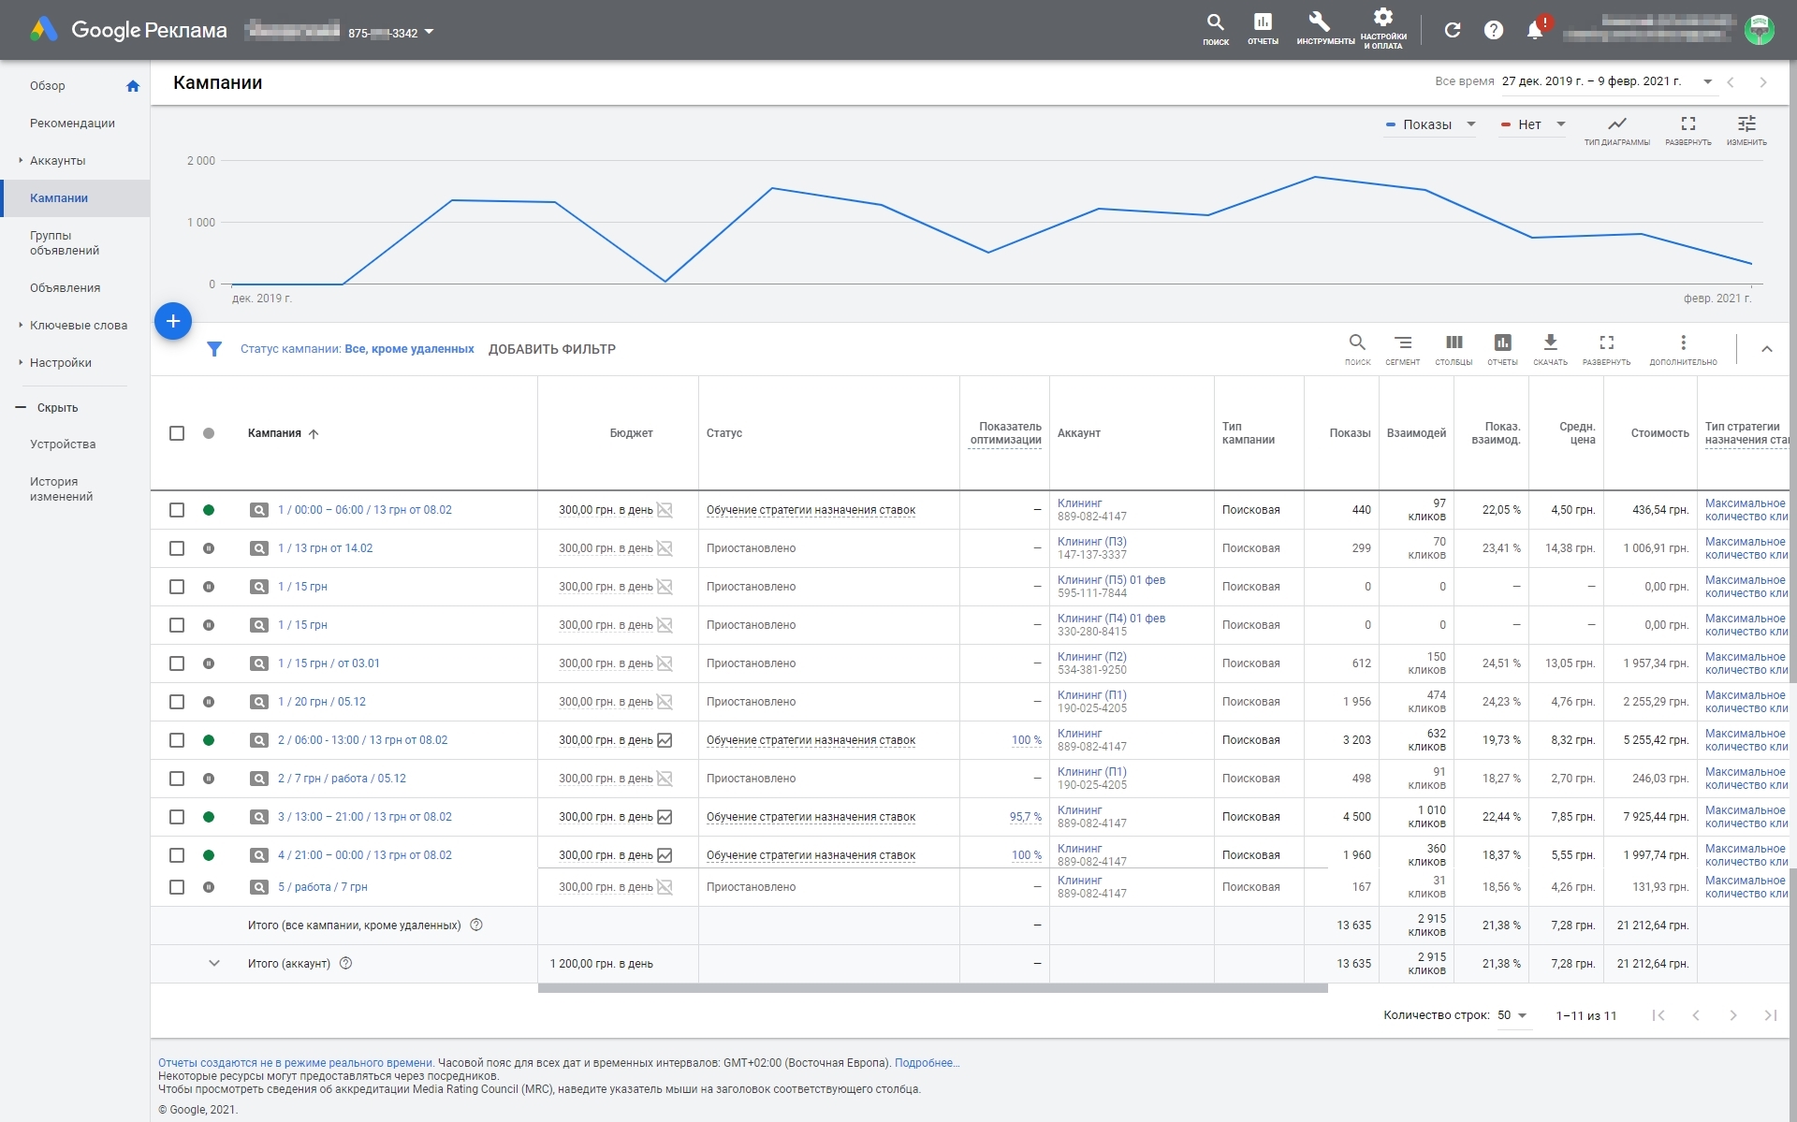Image resolution: width=1797 pixels, height=1122 pixels.
Task: Select checkbox for 5 / работа / 7 грн
Action: (x=177, y=887)
